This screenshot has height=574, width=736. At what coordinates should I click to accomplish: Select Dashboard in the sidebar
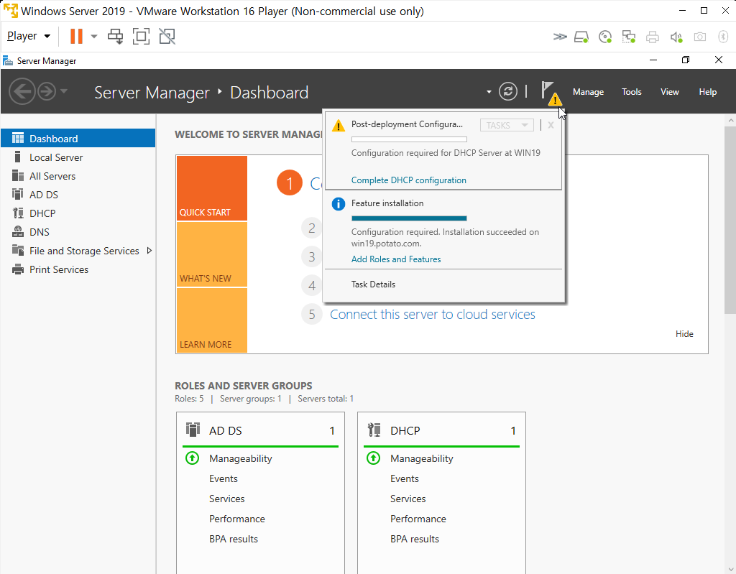pos(78,139)
